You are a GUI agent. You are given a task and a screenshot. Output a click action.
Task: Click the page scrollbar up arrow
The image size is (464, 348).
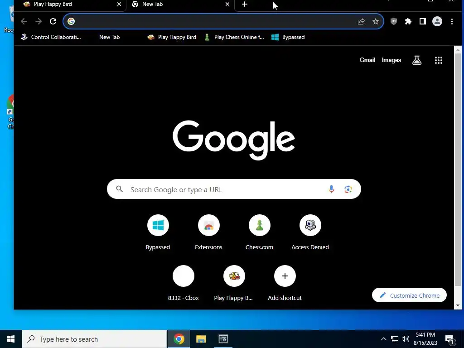[x=458, y=50]
